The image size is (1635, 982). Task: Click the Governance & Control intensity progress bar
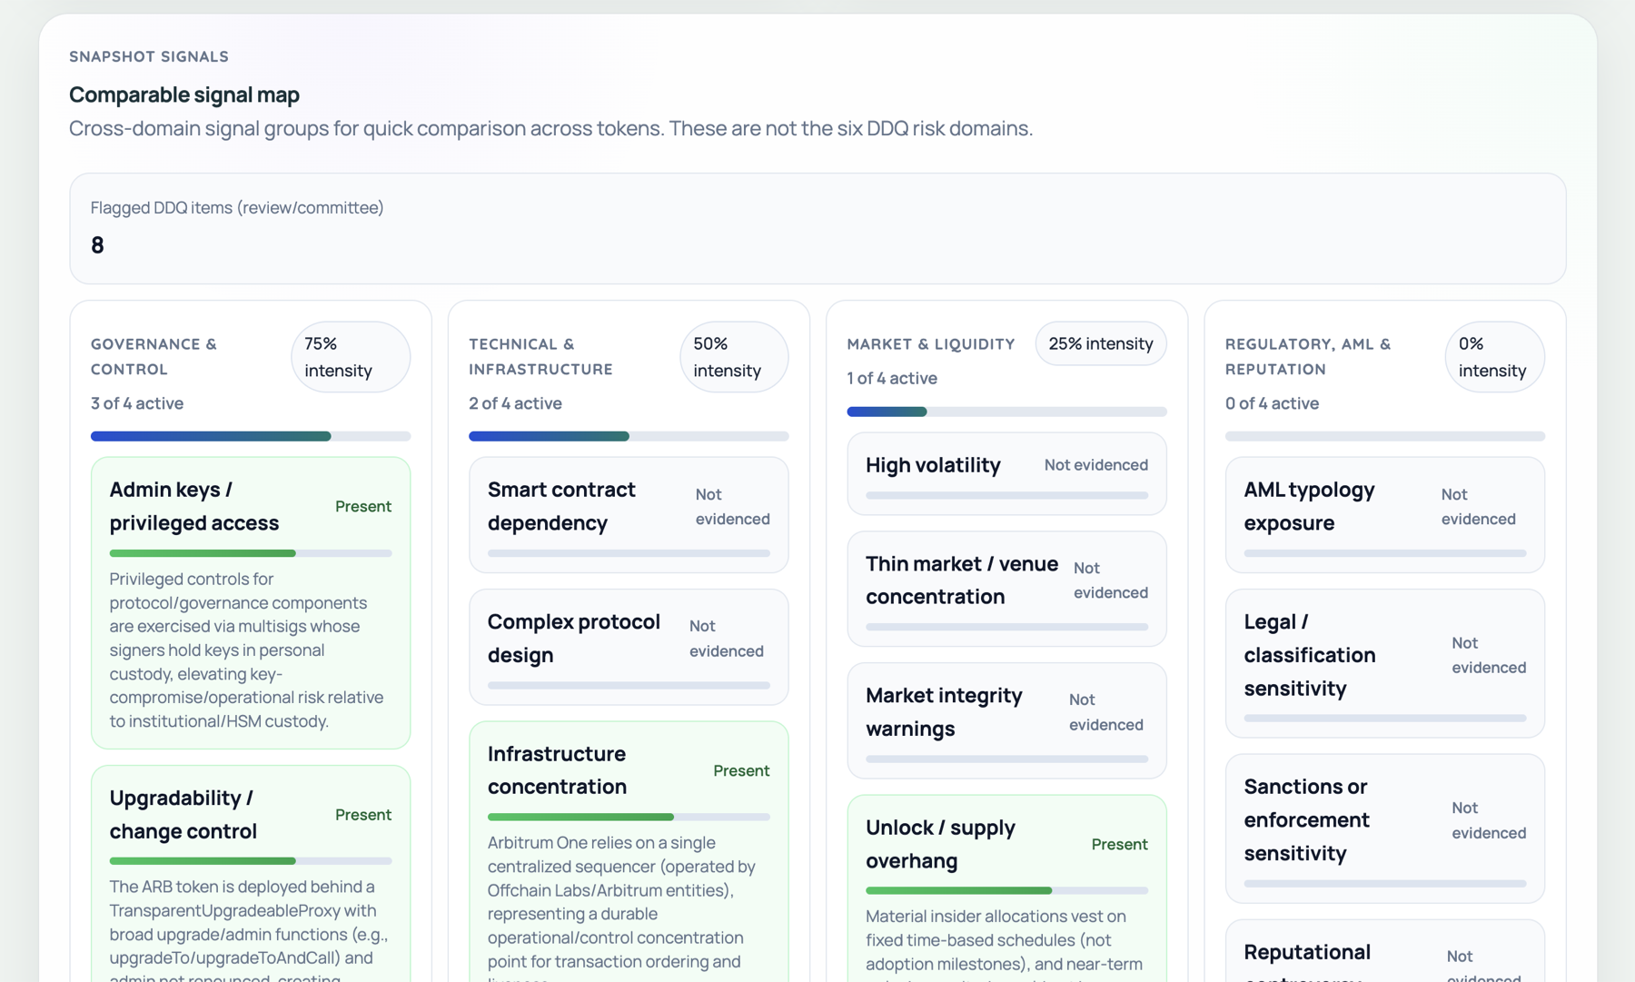coord(250,436)
